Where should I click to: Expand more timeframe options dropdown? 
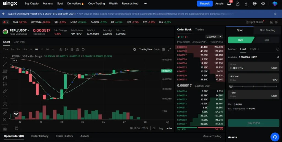click(x=53, y=49)
